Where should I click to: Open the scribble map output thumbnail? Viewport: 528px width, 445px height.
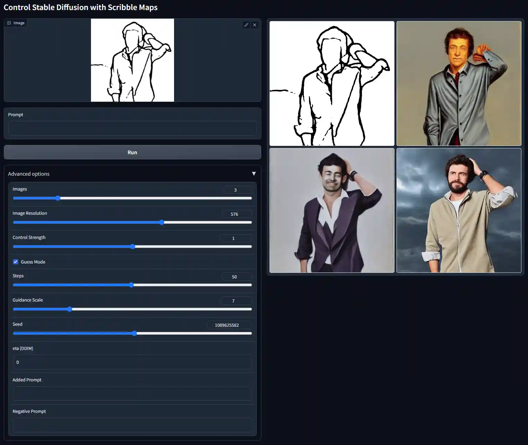pos(332,83)
